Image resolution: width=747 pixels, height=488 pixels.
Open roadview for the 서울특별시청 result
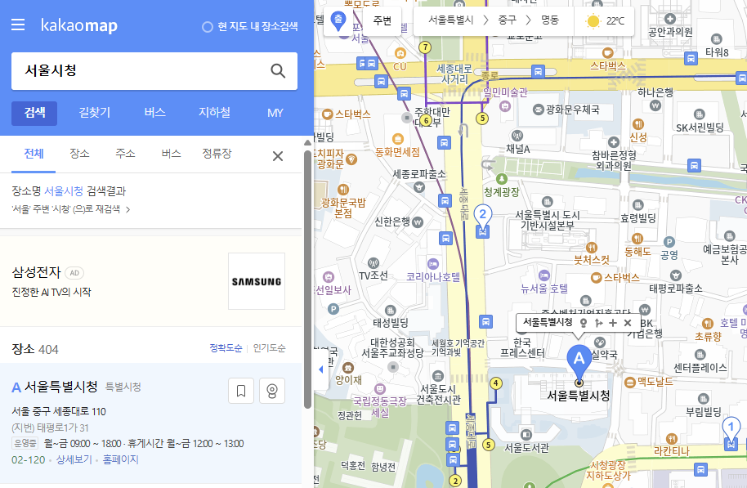point(271,391)
